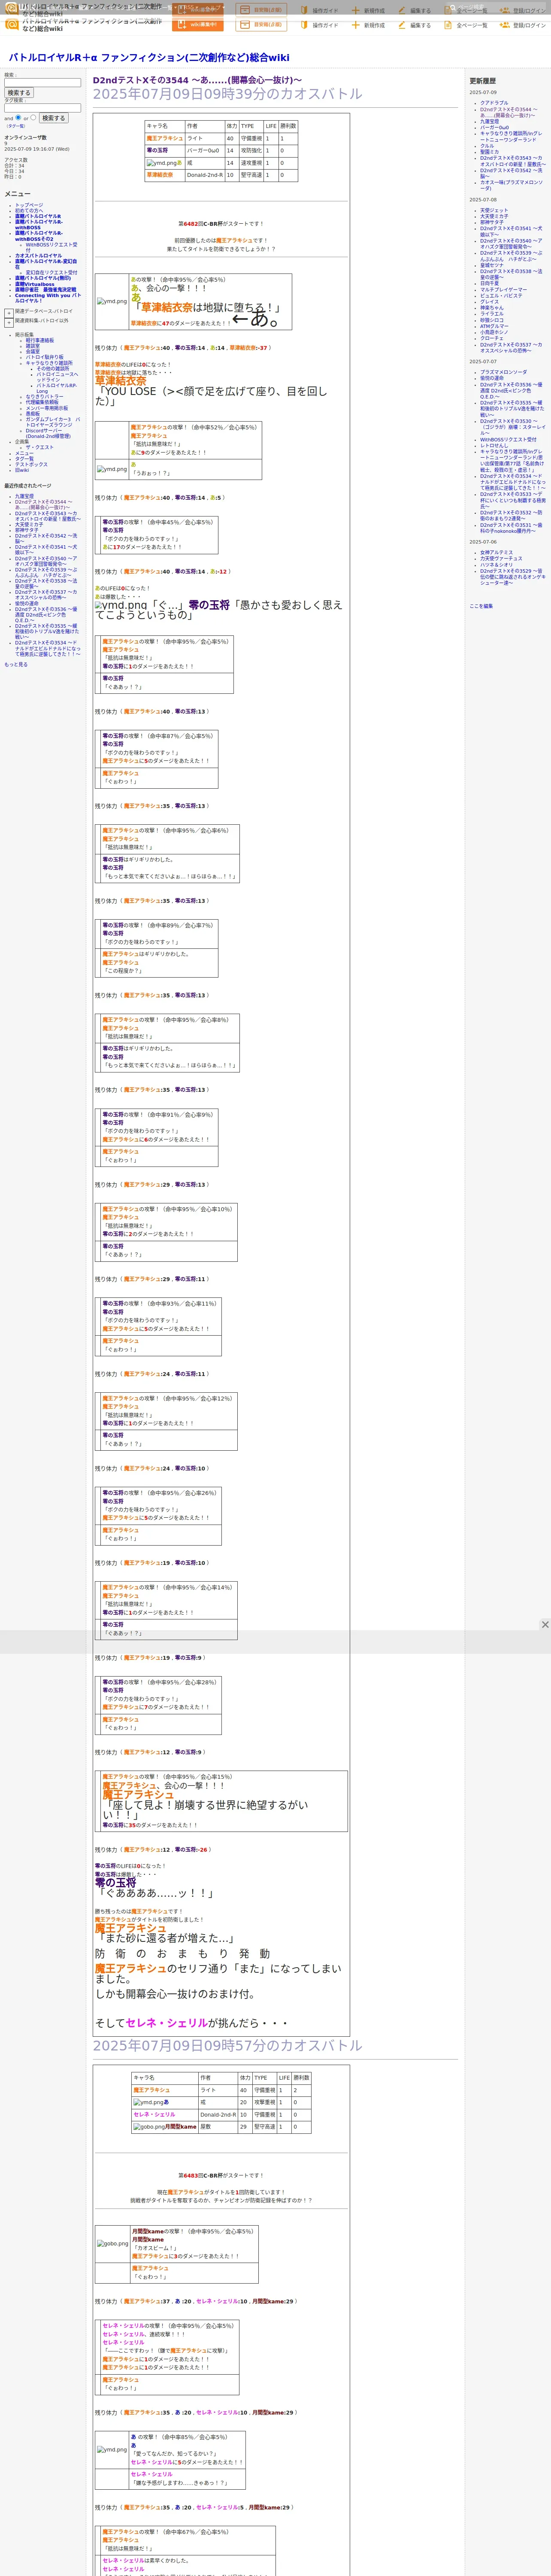Open カオスバトルロイヤル menu link
The image size is (551, 2576).
point(38,256)
